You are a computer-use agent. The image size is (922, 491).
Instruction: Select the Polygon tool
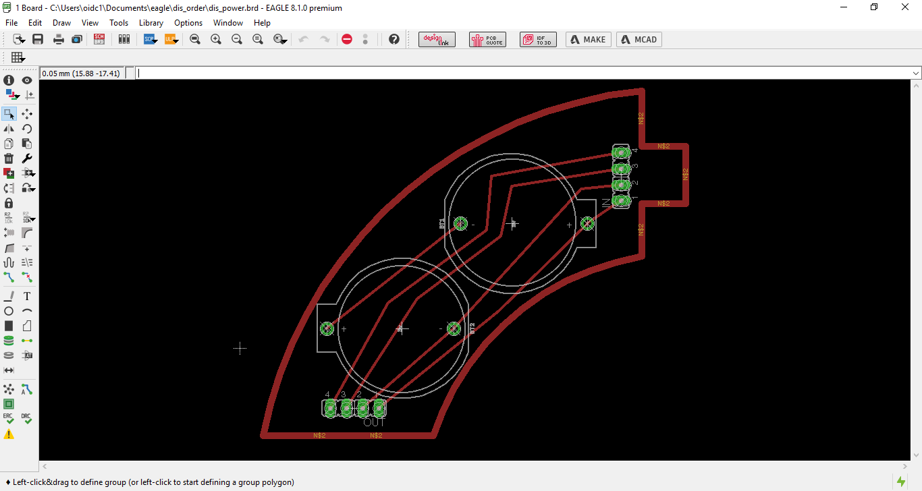(x=27, y=326)
